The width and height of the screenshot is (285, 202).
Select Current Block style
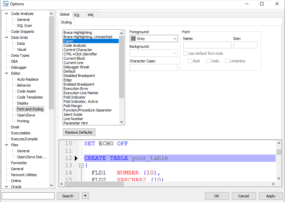[91, 58]
